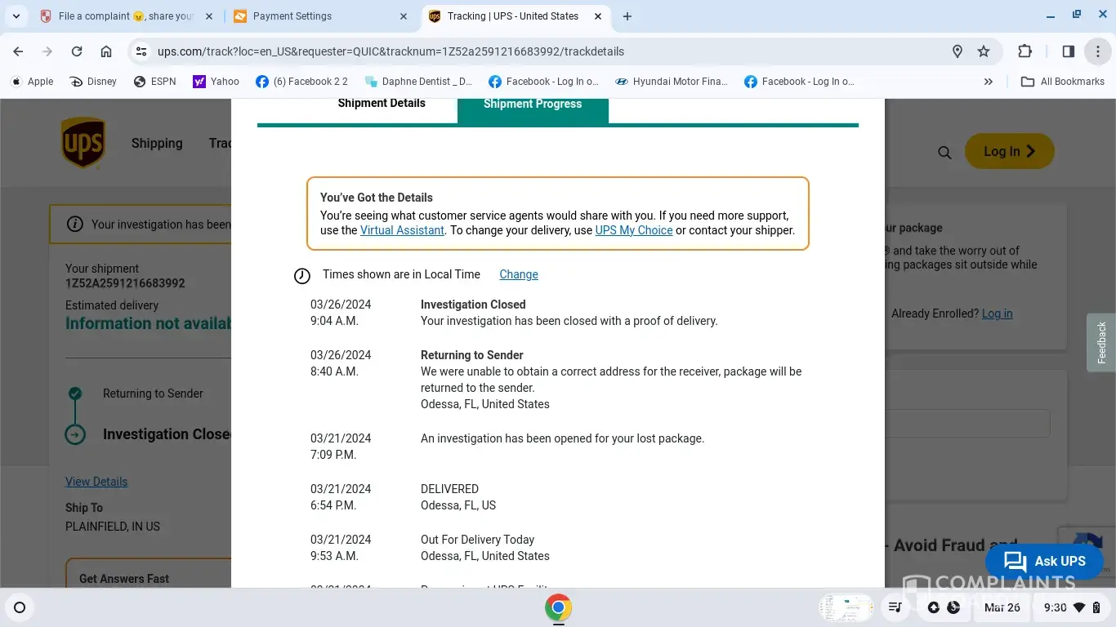Click the DELIVERED status entry
This screenshot has height=627, width=1116.
pos(449,489)
